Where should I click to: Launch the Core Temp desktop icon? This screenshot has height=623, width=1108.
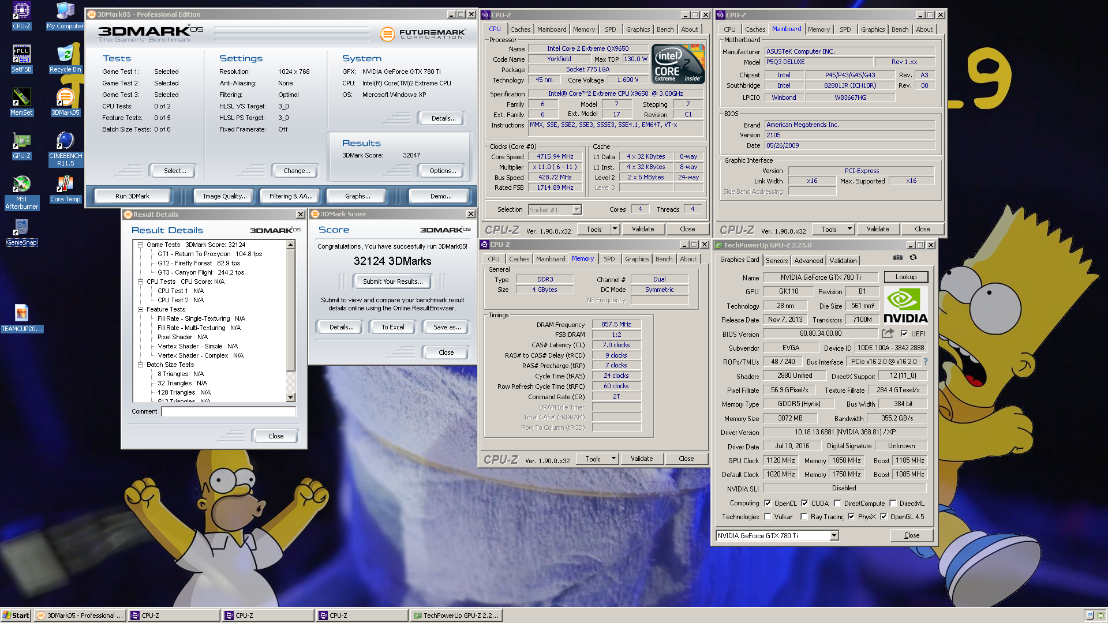(x=65, y=188)
